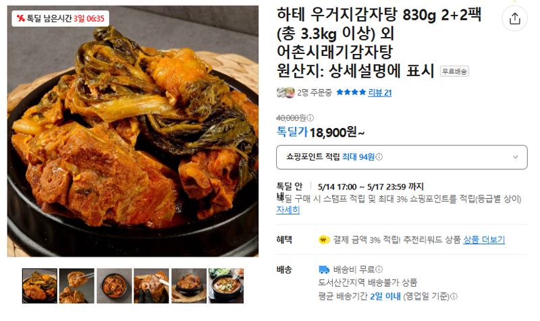Select the sixth thumbnail with soup bowl

click(x=226, y=286)
